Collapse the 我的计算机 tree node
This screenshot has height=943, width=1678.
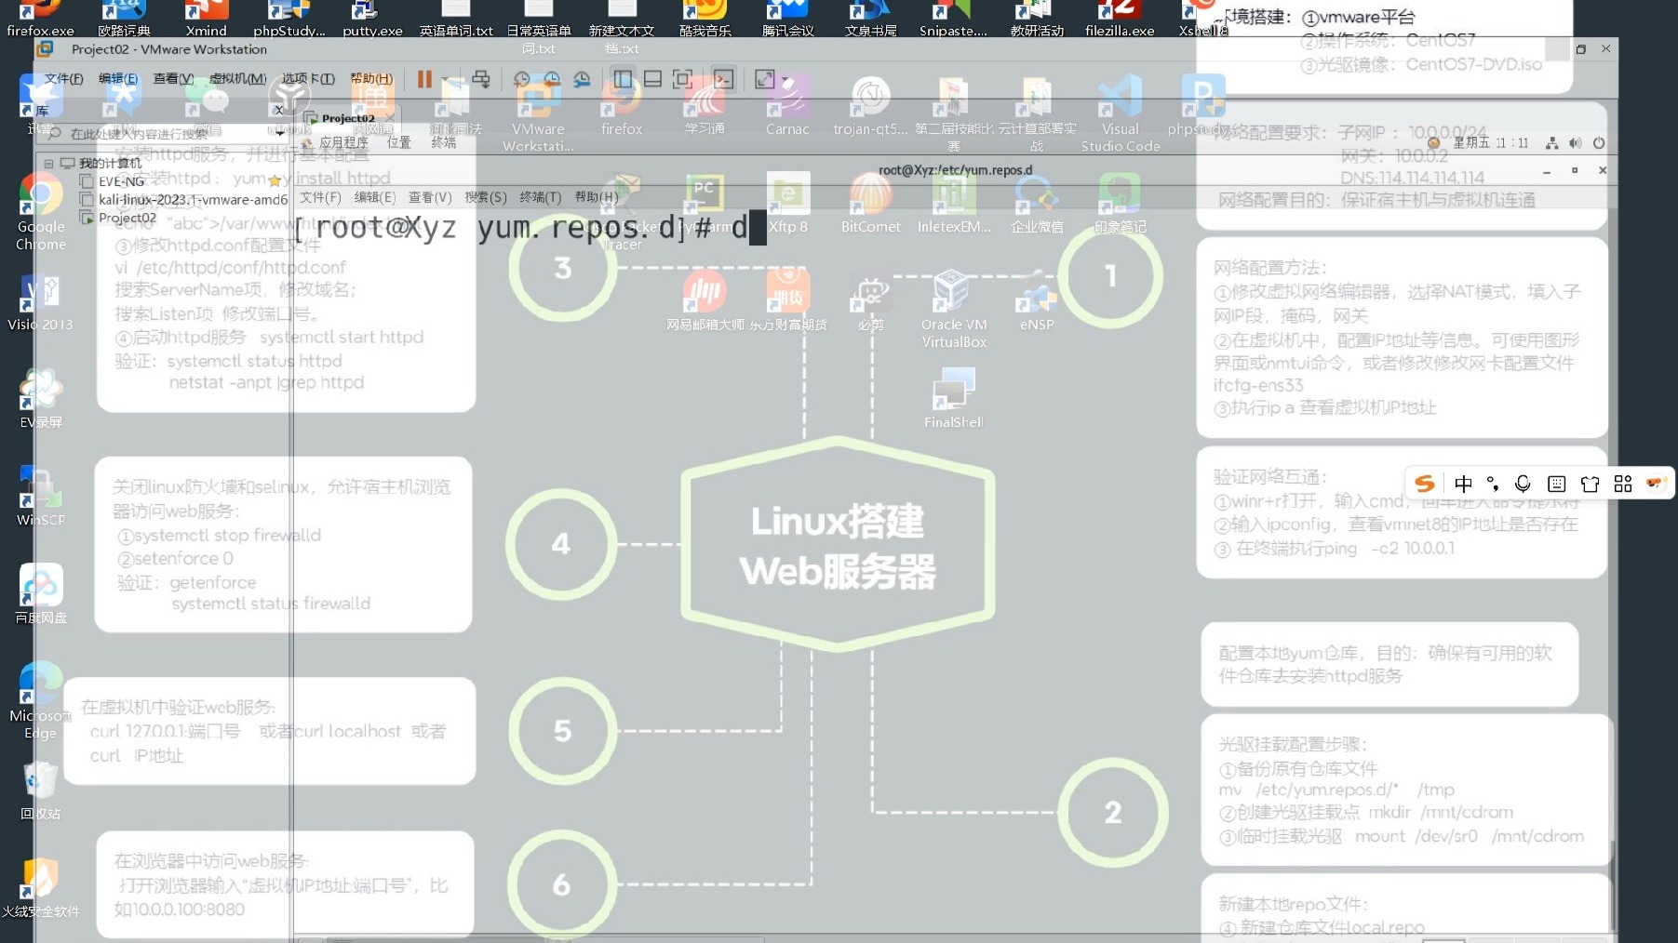click(x=48, y=163)
